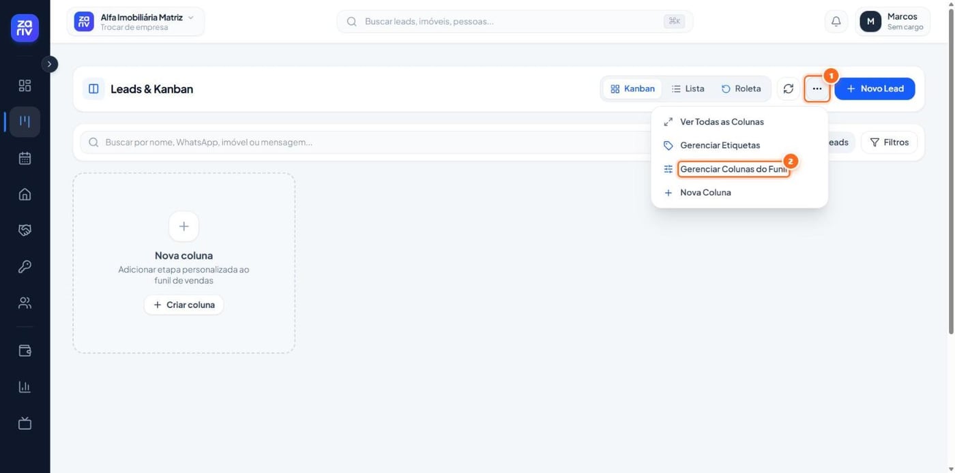Open the Alfa Imobiliária Matriz company switcher

pyautogui.click(x=136, y=21)
